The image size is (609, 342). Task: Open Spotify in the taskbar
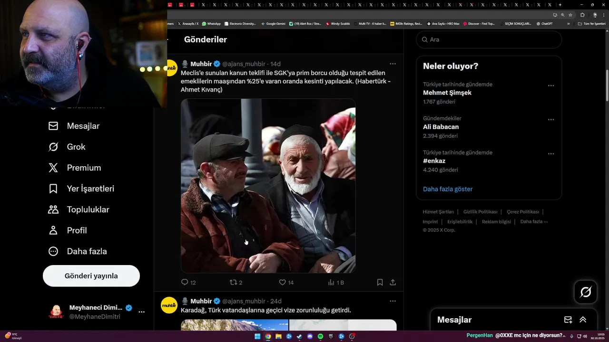tap(320, 336)
